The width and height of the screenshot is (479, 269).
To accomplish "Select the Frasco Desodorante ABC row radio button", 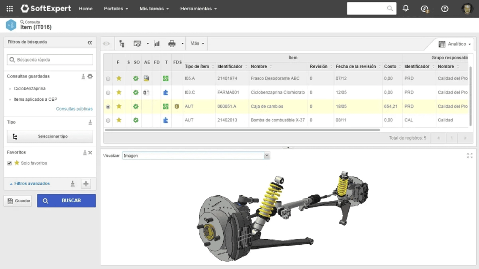I will (x=109, y=78).
